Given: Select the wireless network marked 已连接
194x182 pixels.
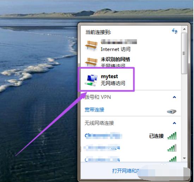Looking at the screenshot, I should 131,136.
